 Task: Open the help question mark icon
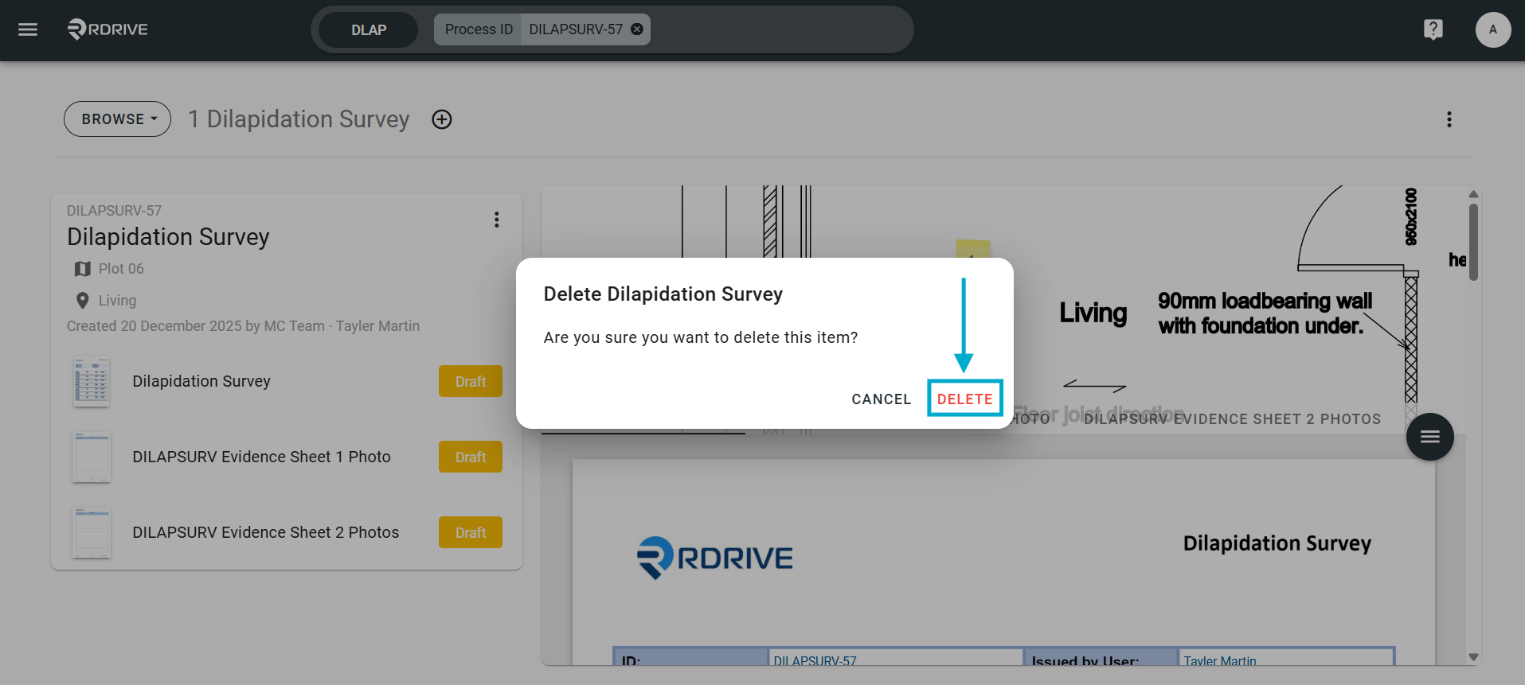[1433, 29]
